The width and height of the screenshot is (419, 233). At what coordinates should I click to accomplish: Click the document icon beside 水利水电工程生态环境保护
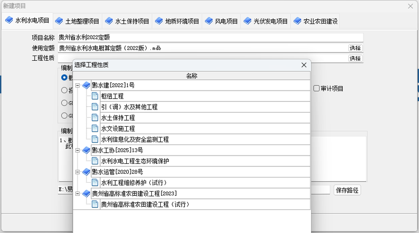[x=95, y=161]
